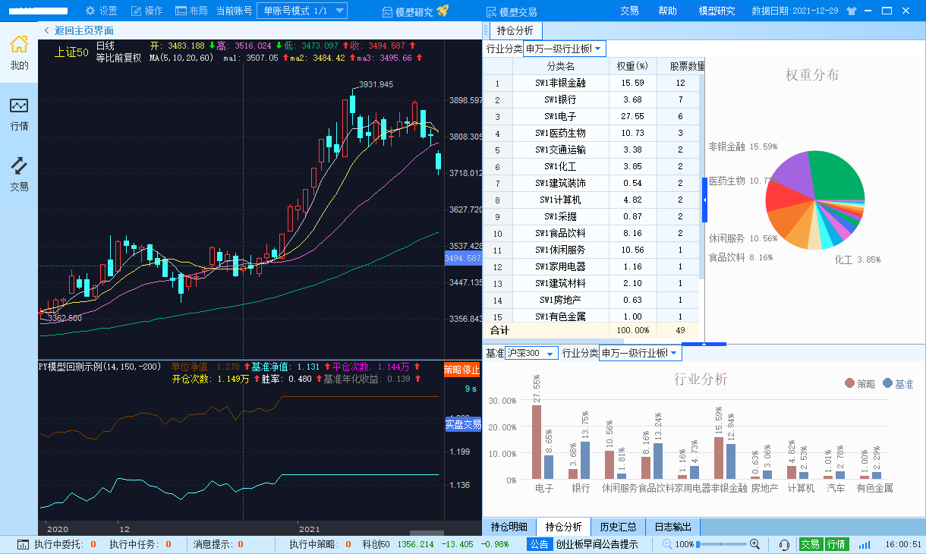Click the 等比前复权 label
The image size is (926, 554).
118,58
